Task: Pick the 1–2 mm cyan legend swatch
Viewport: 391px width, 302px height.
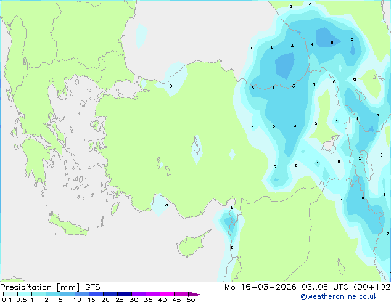Action: click(39, 294)
